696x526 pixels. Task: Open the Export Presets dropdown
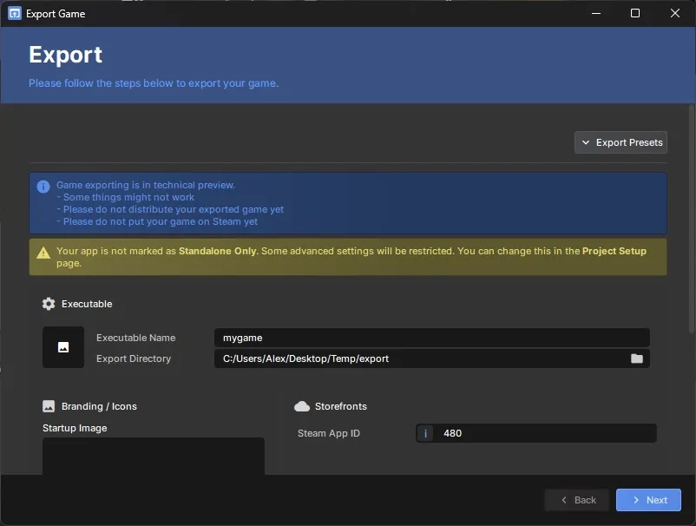coord(620,142)
